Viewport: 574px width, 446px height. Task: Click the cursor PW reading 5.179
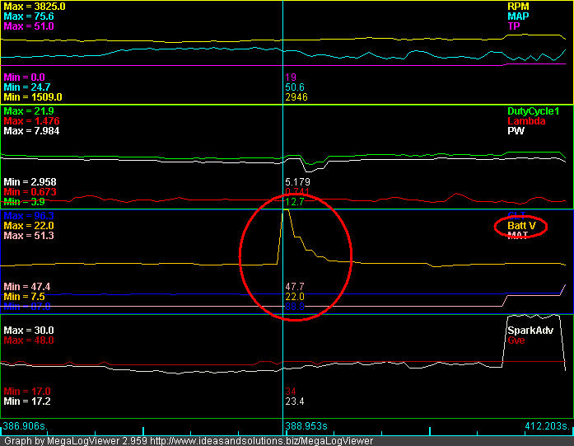(x=298, y=181)
